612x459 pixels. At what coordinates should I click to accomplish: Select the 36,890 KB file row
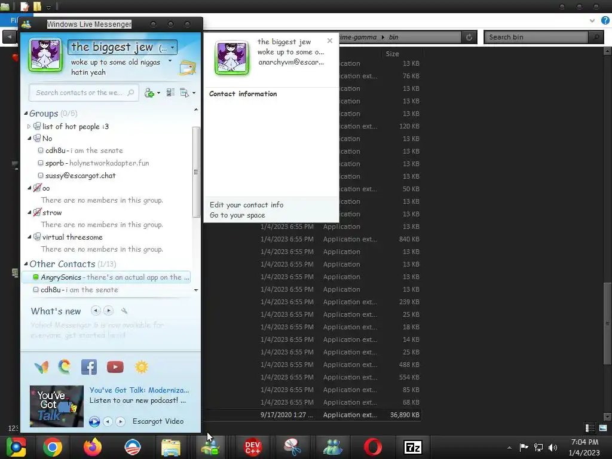pyautogui.click(x=312, y=415)
